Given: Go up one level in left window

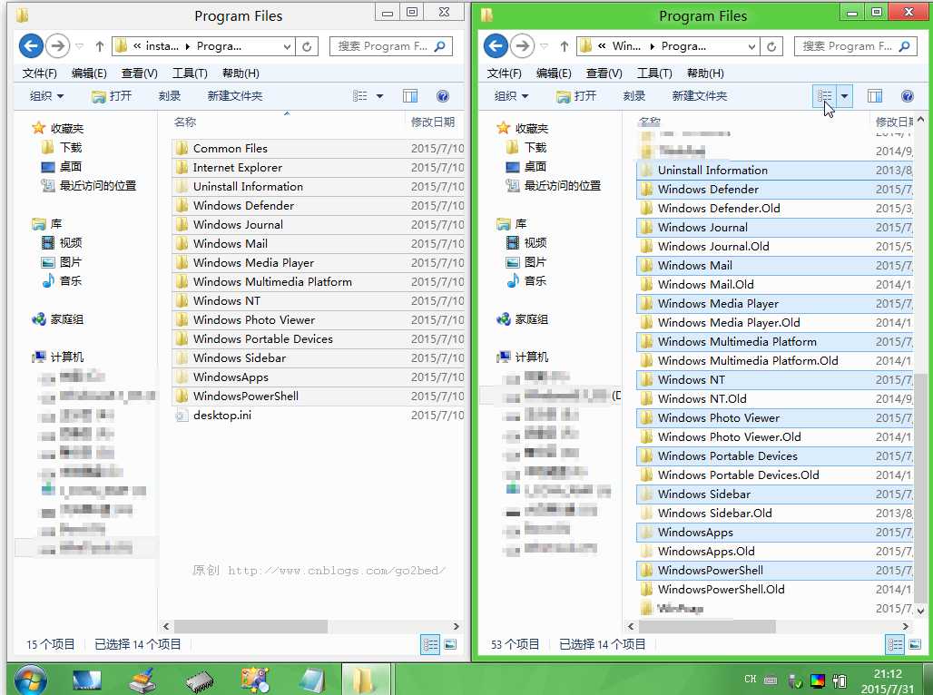Looking at the screenshot, I should pyautogui.click(x=99, y=46).
